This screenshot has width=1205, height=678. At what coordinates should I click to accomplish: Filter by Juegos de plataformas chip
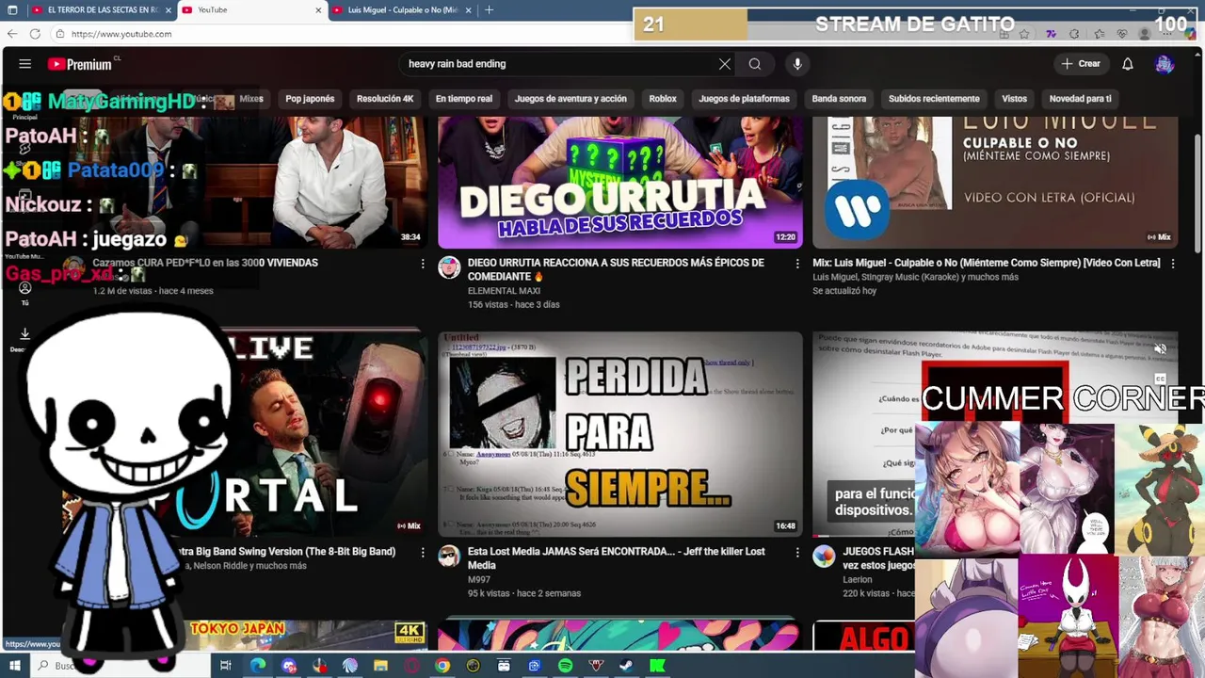click(x=744, y=99)
